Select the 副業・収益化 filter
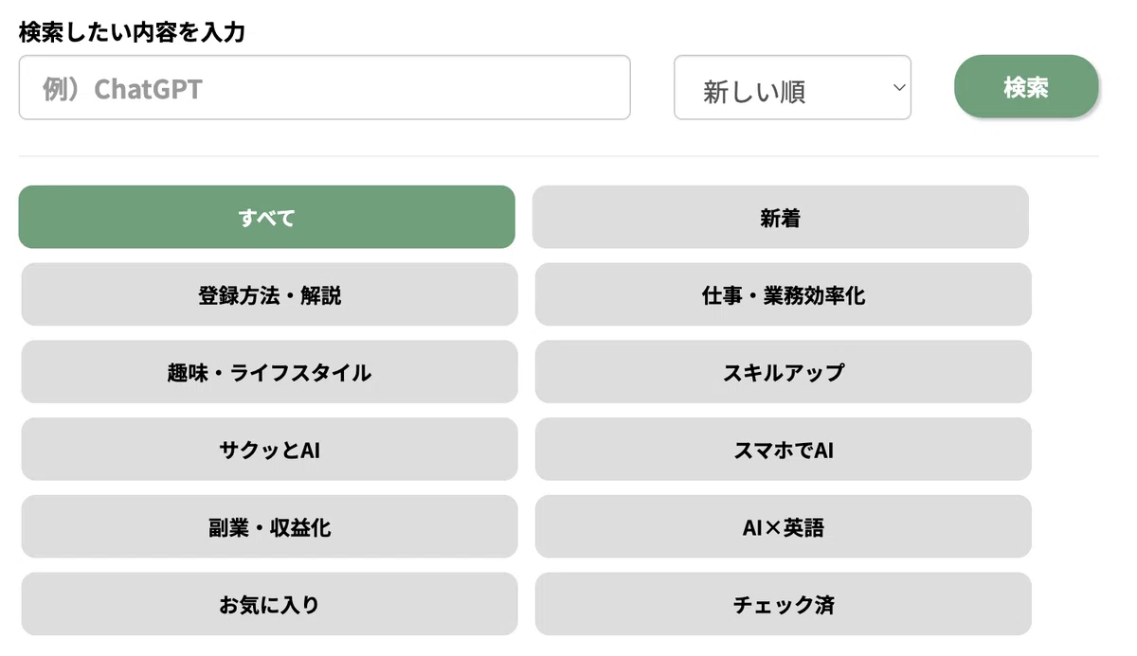 click(270, 526)
